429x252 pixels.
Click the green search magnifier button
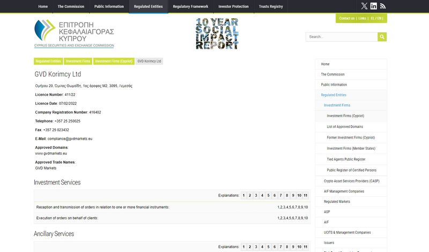tap(382, 37)
